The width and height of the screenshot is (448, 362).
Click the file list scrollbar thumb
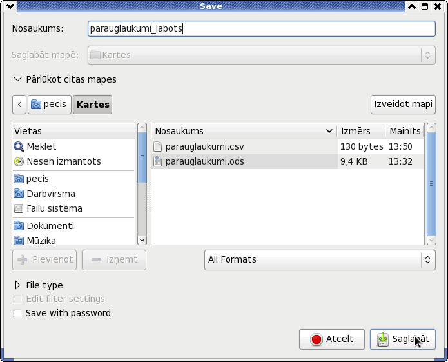(x=431, y=184)
